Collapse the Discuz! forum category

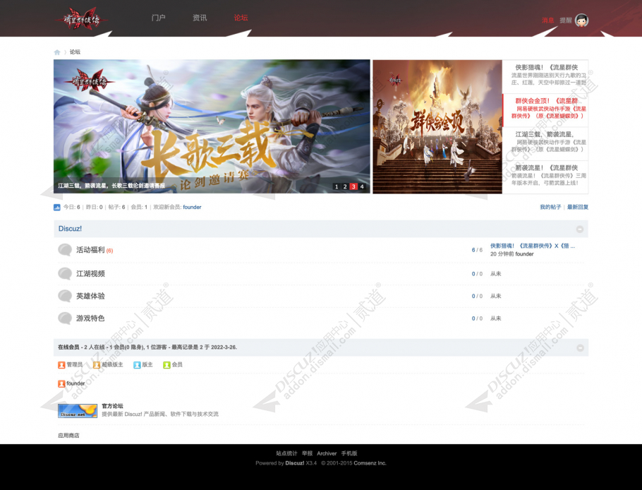580,229
